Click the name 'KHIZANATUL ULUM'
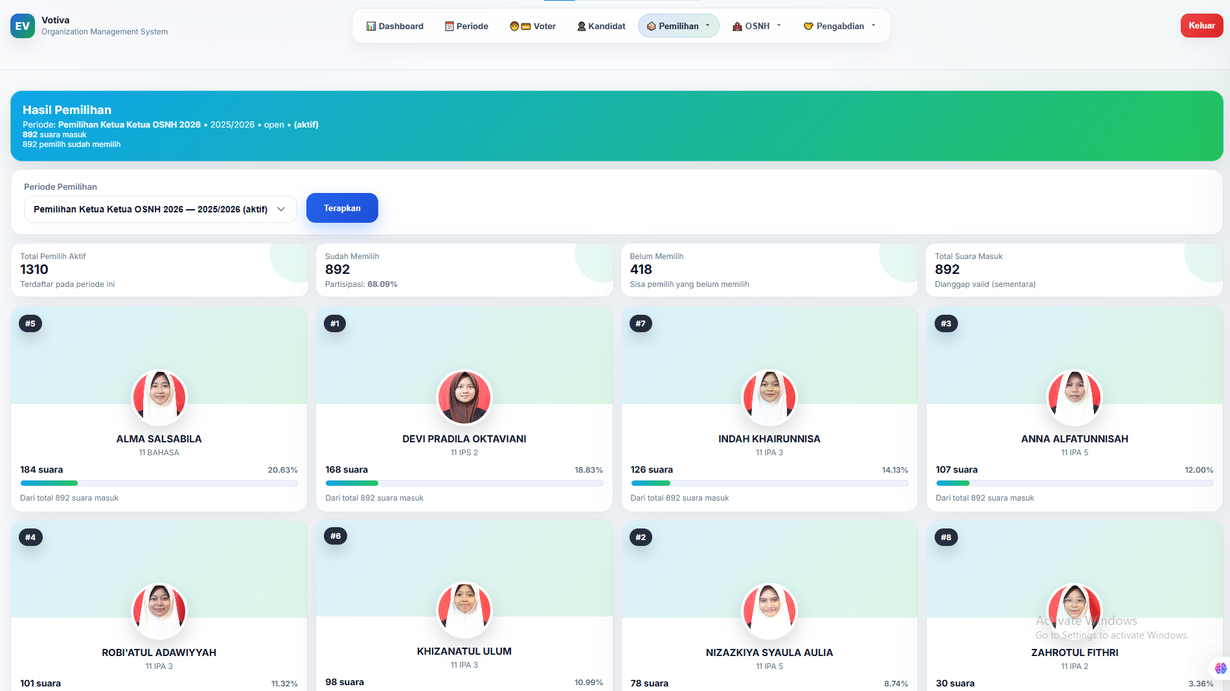The height and width of the screenshot is (691, 1230). 464,651
